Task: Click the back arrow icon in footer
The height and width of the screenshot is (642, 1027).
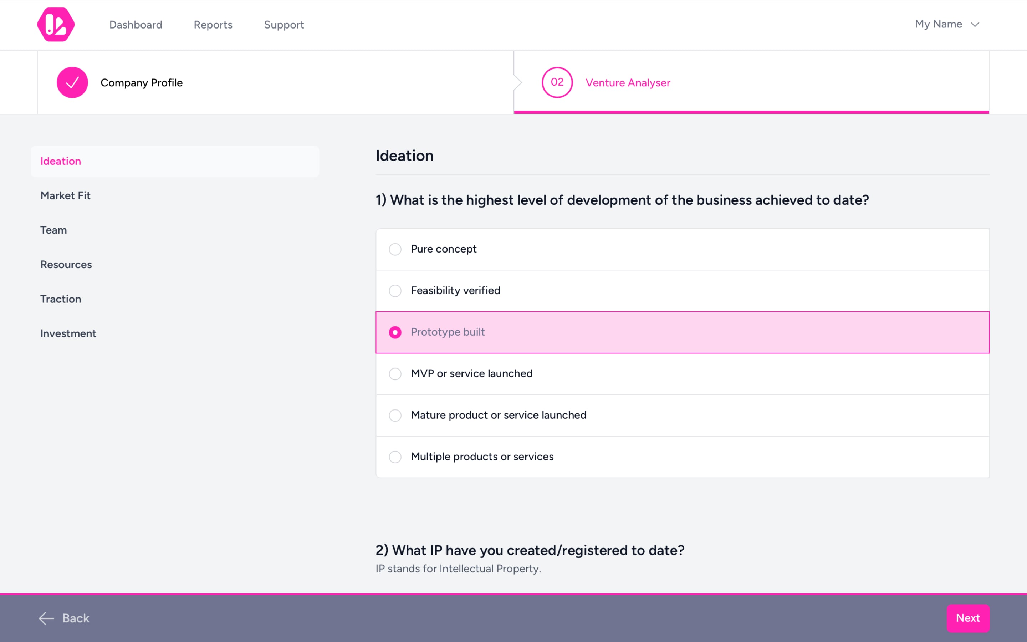Action: 46,618
